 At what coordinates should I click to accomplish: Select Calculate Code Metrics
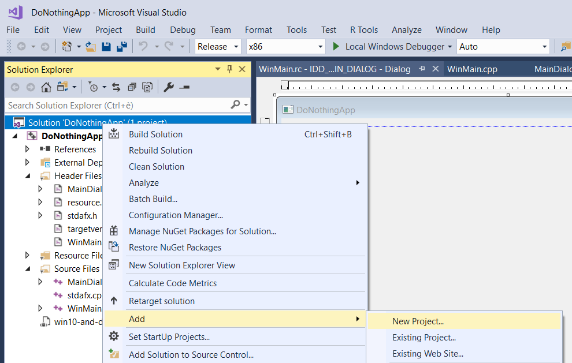[235, 283]
